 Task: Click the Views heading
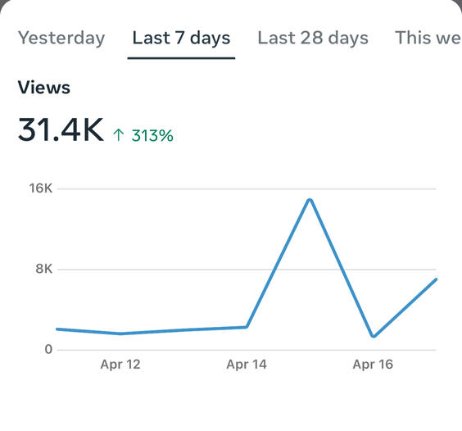click(x=44, y=88)
